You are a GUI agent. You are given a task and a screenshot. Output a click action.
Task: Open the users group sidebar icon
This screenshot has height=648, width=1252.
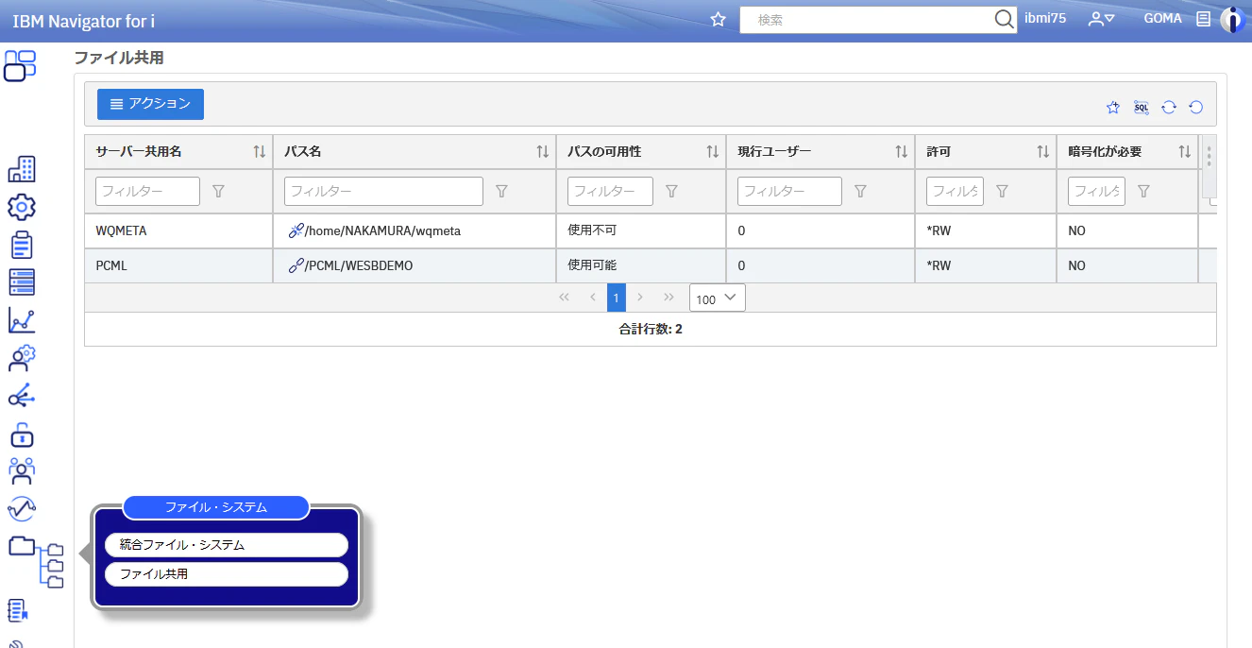coord(21,471)
